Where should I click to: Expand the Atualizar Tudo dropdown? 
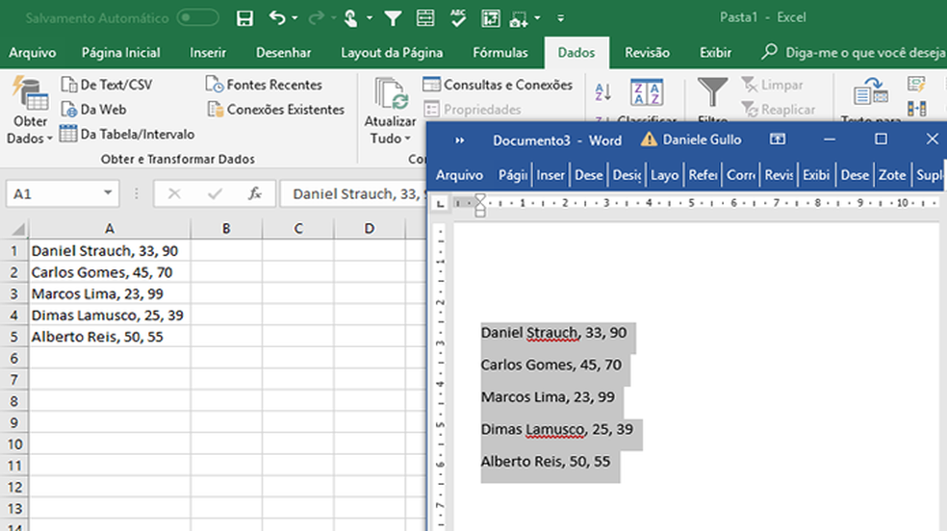point(390,138)
